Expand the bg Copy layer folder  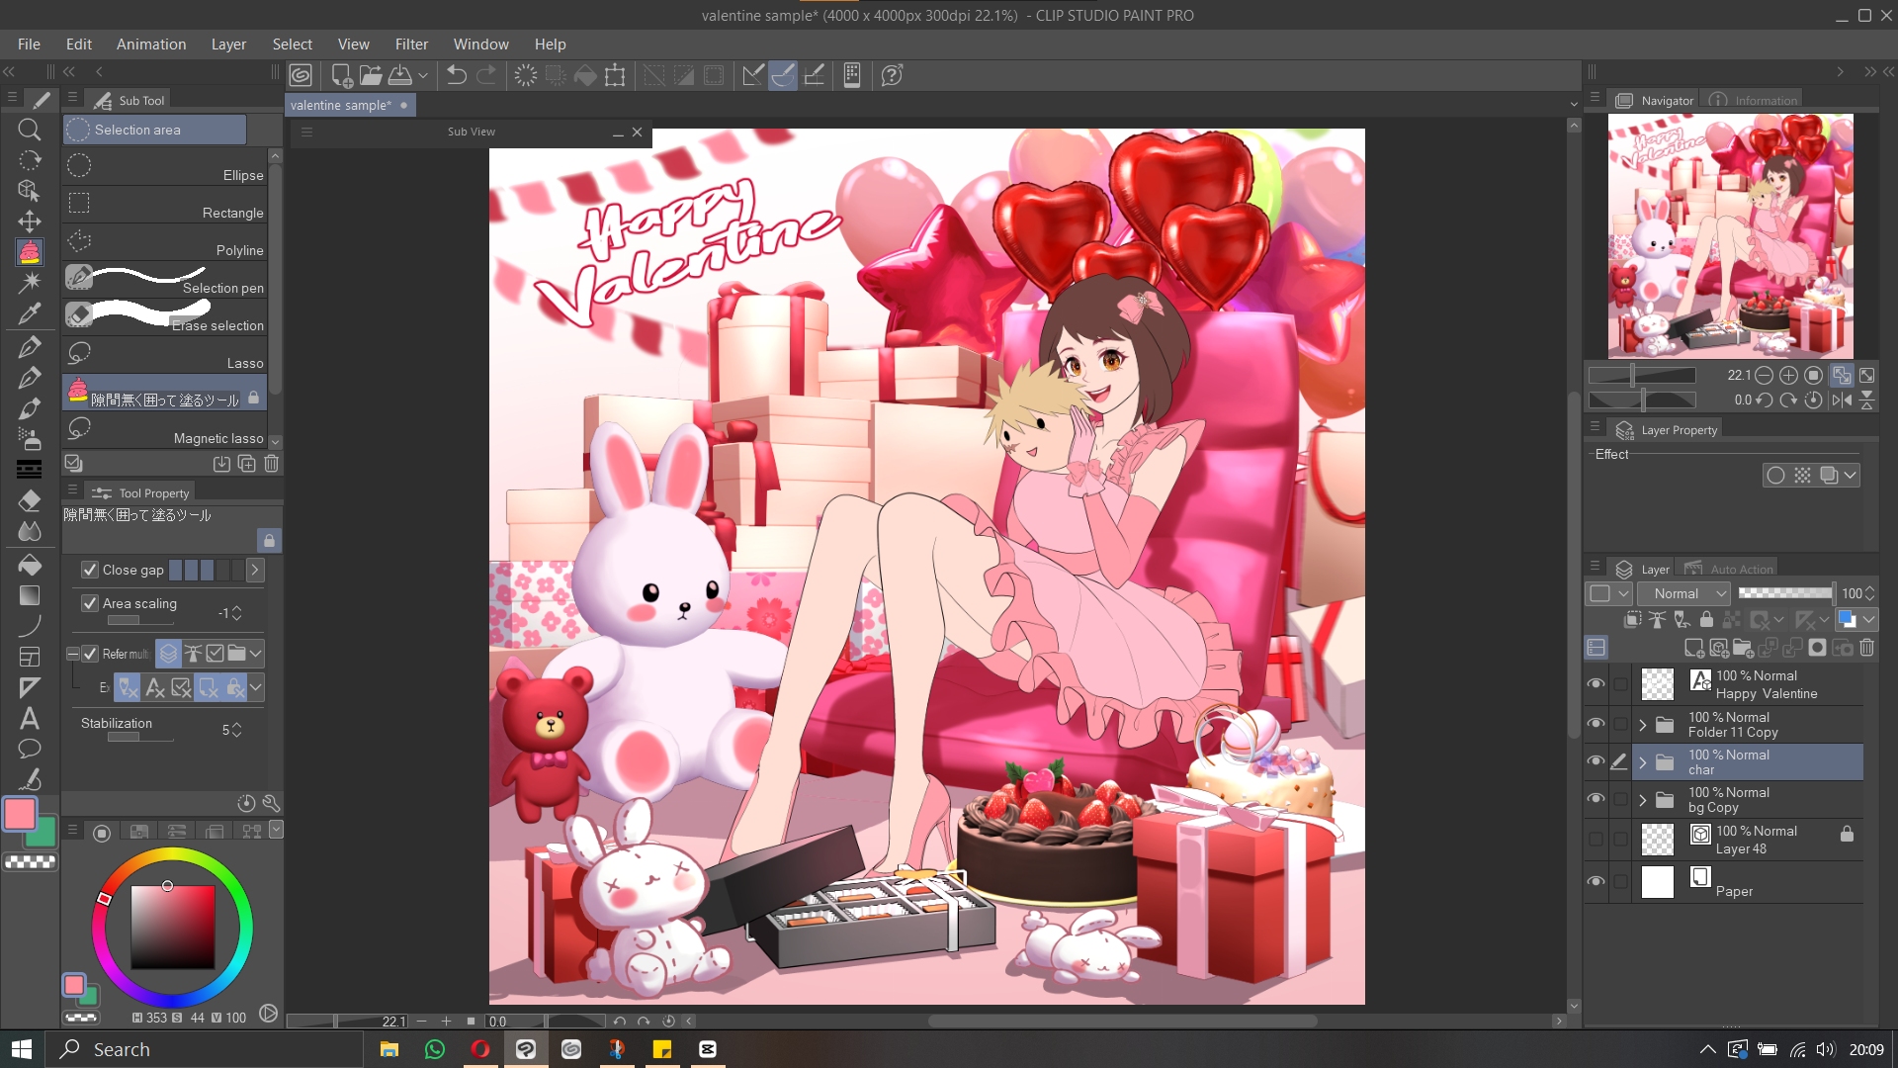(x=1643, y=800)
